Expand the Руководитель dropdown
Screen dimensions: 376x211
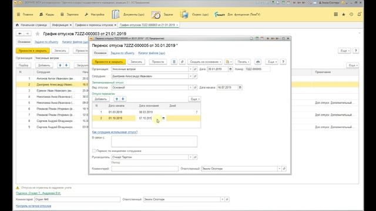[190, 157]
